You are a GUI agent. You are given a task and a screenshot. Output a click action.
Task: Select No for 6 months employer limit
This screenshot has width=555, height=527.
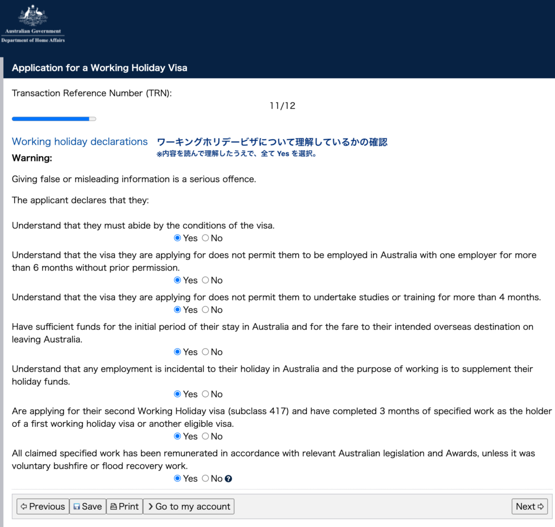pyautogui.click(x=205, y=280)
